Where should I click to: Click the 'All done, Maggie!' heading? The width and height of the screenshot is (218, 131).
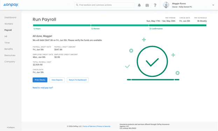[x=42, y=36]
